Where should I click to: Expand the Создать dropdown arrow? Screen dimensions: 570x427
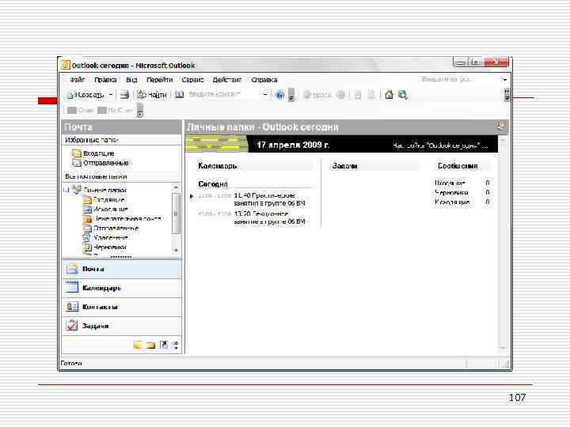pyautogui.click(x=111, y=95)
